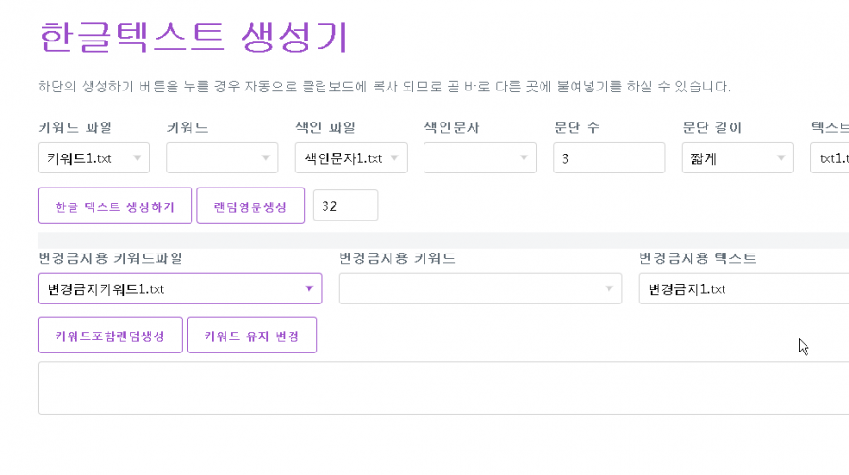Expand the empty 색인문자 dropdown

(x=480, y=158)
